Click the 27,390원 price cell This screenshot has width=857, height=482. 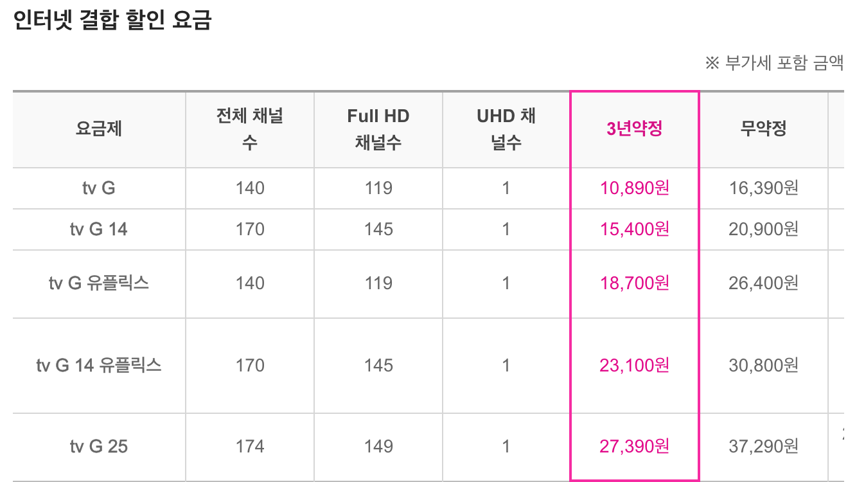coord(634,446)
